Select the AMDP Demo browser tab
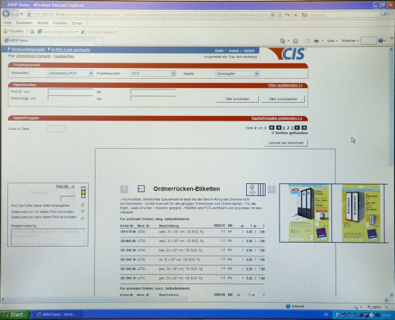The height and width of the screenshot is (320, 395). pyautogui.click(x=49, y=41)
